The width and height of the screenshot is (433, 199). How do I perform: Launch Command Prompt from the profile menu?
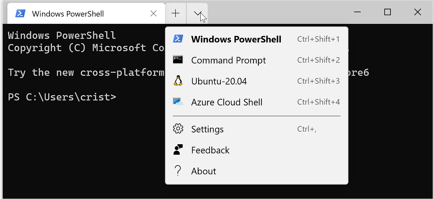[x=229, y=60]
